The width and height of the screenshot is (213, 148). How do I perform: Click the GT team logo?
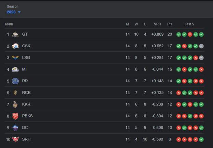15,34
